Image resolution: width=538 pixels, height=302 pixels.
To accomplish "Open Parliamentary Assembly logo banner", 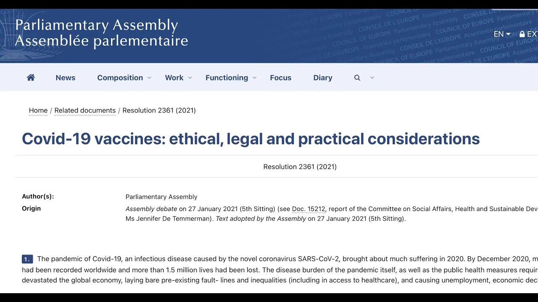I will 101,33.
